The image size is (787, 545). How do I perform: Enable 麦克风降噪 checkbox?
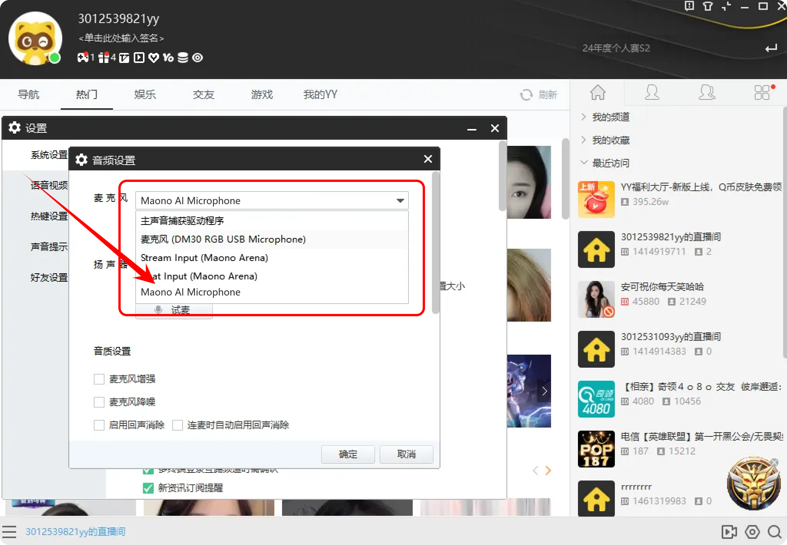(99, 402)
